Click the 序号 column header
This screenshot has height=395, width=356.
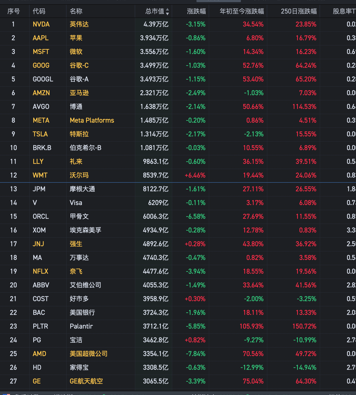point(13,11)
